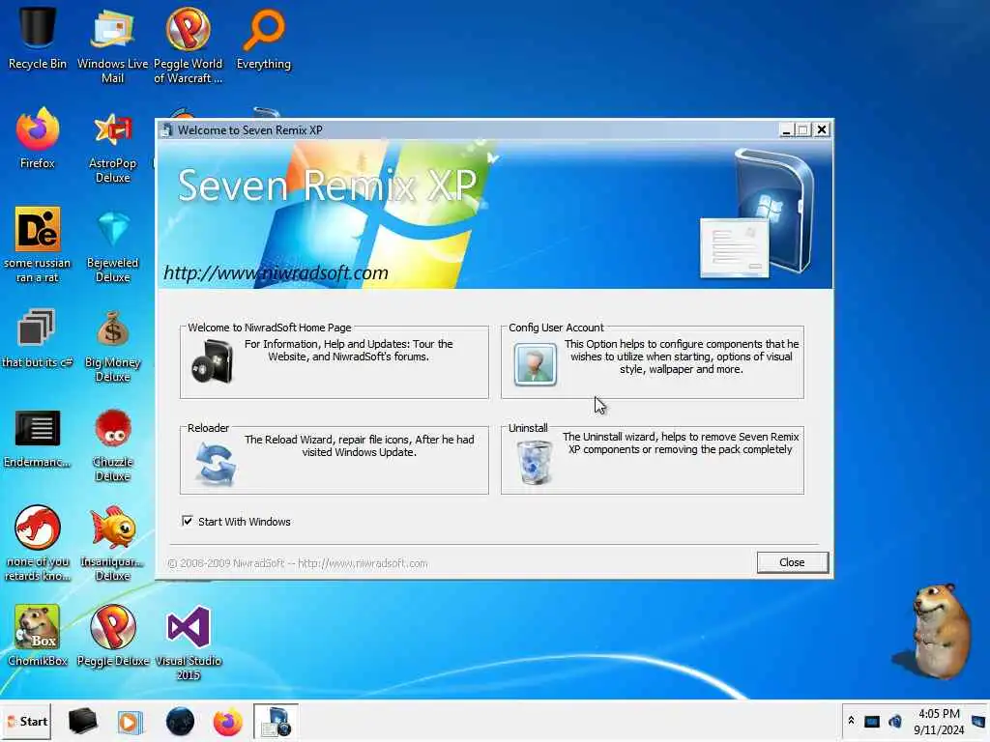Select the Peggle Deluxe desktop icon
Image resolution: width=990 pixels, height=742 pixels.
113,635
